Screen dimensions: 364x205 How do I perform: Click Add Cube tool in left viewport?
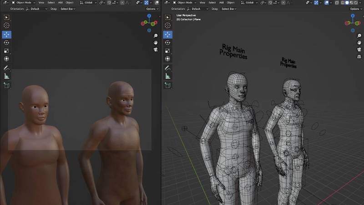[x=6, y=85]
